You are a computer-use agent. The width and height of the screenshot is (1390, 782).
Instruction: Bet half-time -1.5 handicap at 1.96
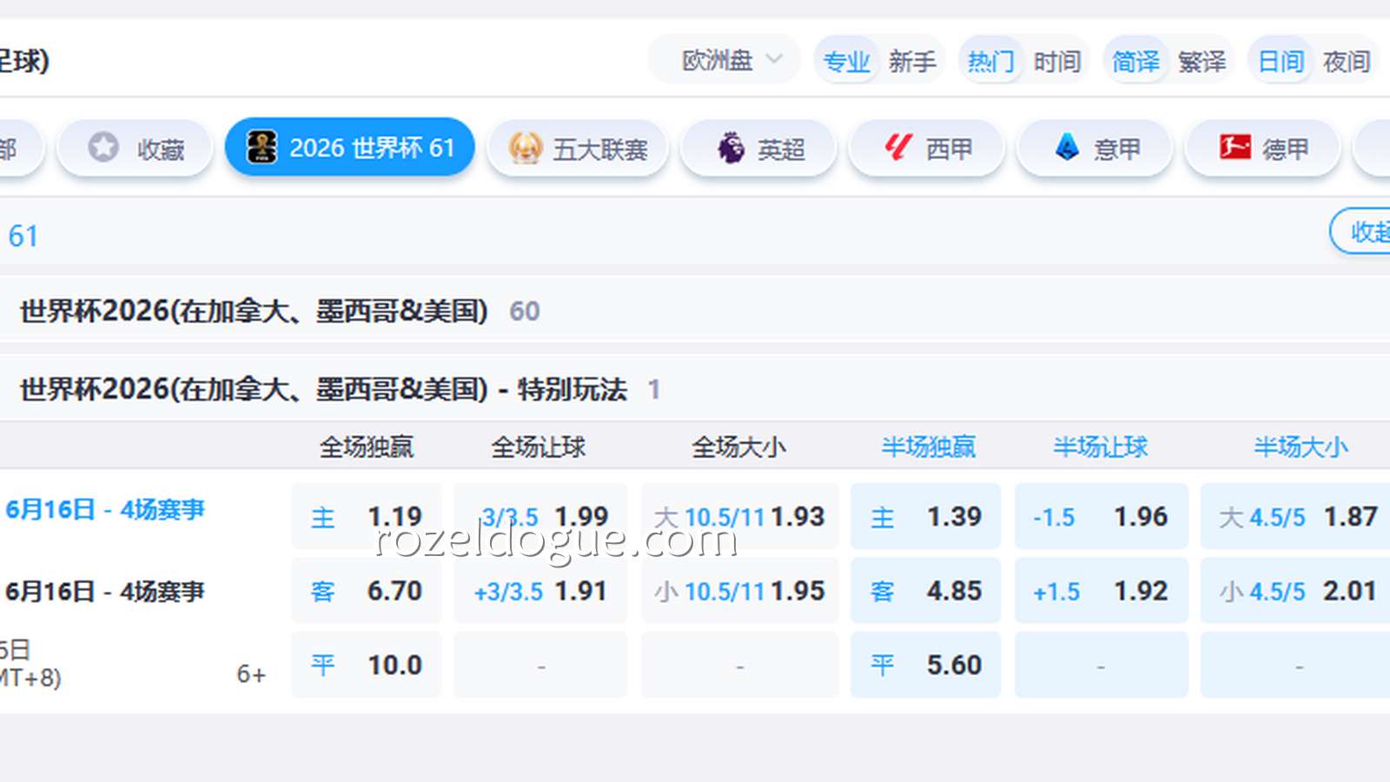point(1101,516)
